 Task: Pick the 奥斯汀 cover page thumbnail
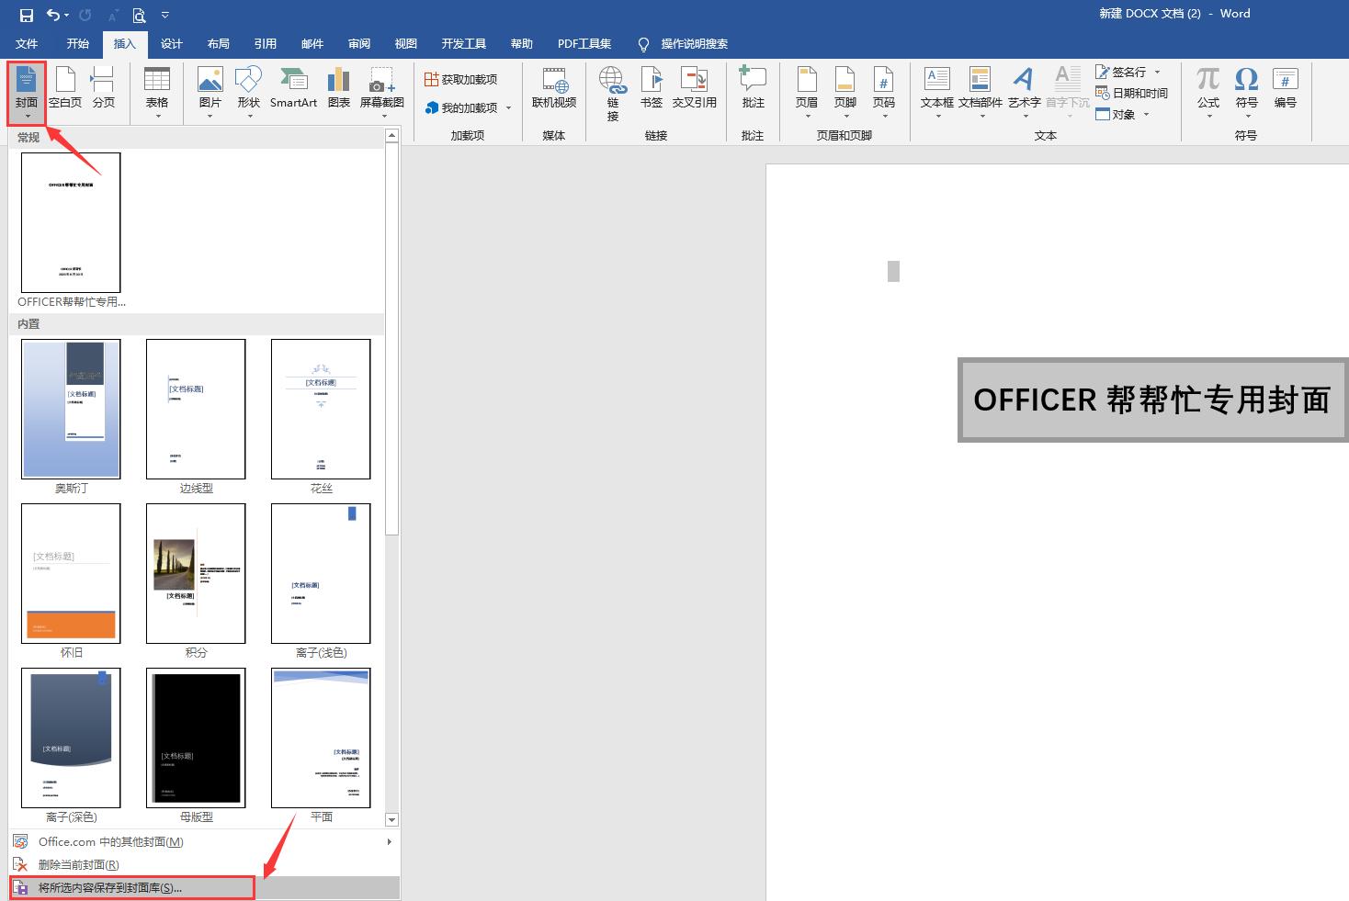(x=71, y=410)
